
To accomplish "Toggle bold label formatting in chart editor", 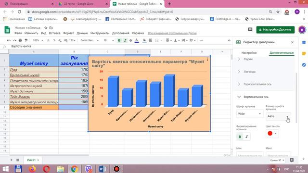I will click(x=240, y=136).
